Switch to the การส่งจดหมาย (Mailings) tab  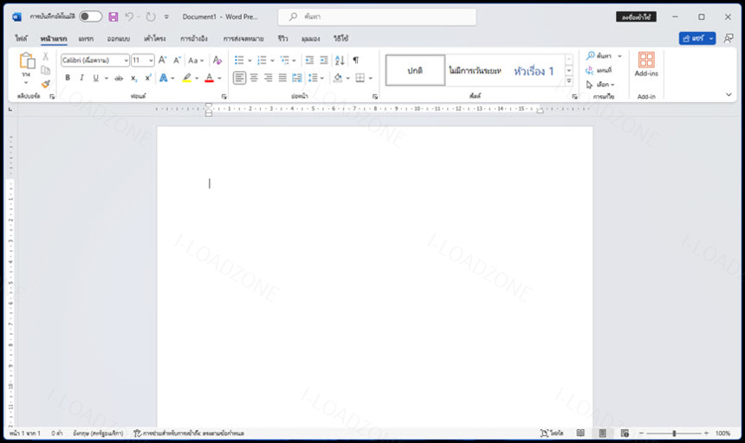pyautogui.click(x=243, y=38)
